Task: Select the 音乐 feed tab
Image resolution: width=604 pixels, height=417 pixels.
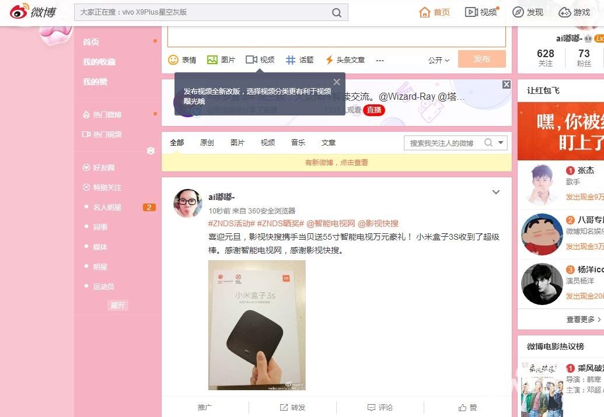Action: coord(298,143)
